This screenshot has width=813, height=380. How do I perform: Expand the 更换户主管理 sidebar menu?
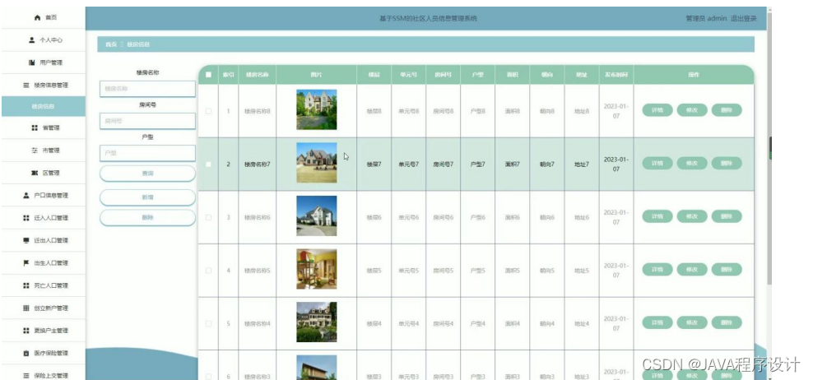[x=44, y=330]
